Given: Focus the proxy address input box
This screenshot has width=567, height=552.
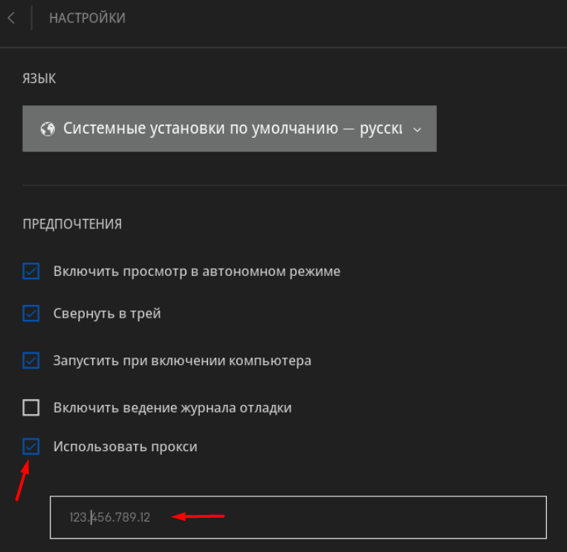Looking at the screenshot, I should (298, 517).
